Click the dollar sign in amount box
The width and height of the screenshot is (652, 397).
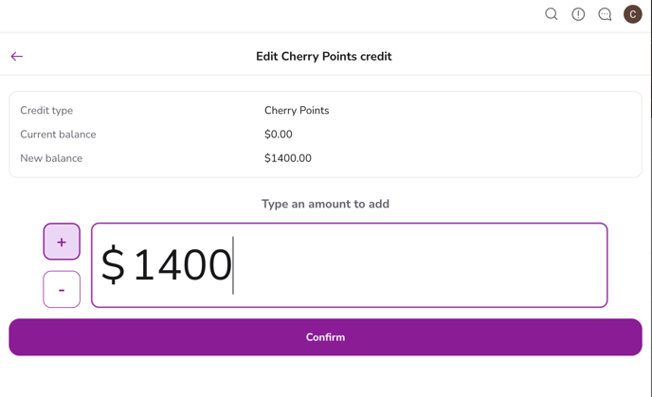click(113, 264)
